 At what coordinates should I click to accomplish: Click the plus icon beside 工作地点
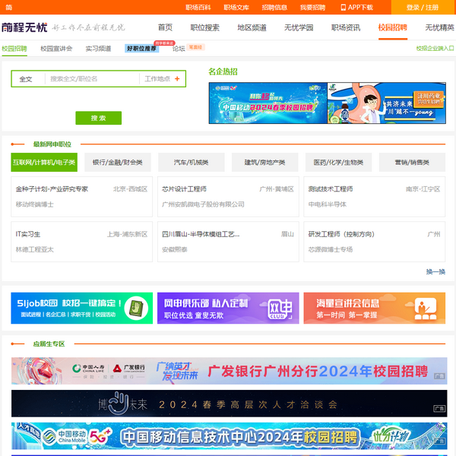(x=177, y=78)
